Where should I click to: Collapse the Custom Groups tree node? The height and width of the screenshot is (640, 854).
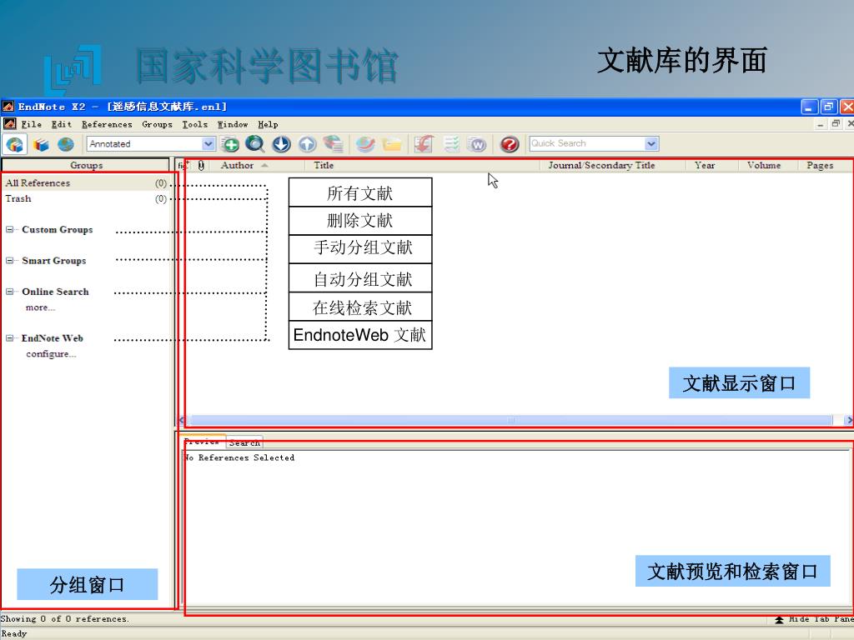coord(9,230)
